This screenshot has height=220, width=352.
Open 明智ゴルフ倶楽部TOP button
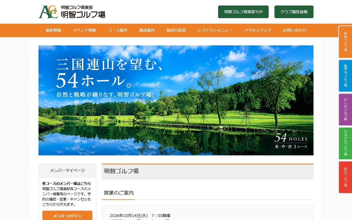(243, 12)
